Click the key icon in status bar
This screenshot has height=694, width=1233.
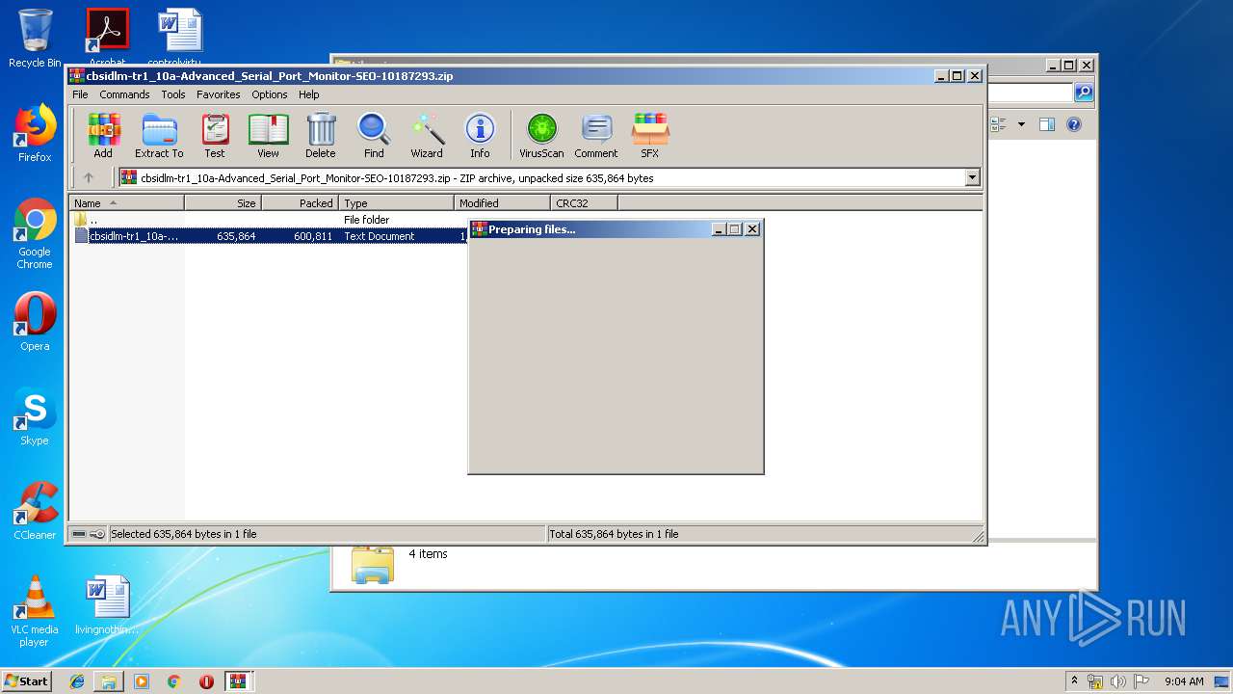coord(97,534)
